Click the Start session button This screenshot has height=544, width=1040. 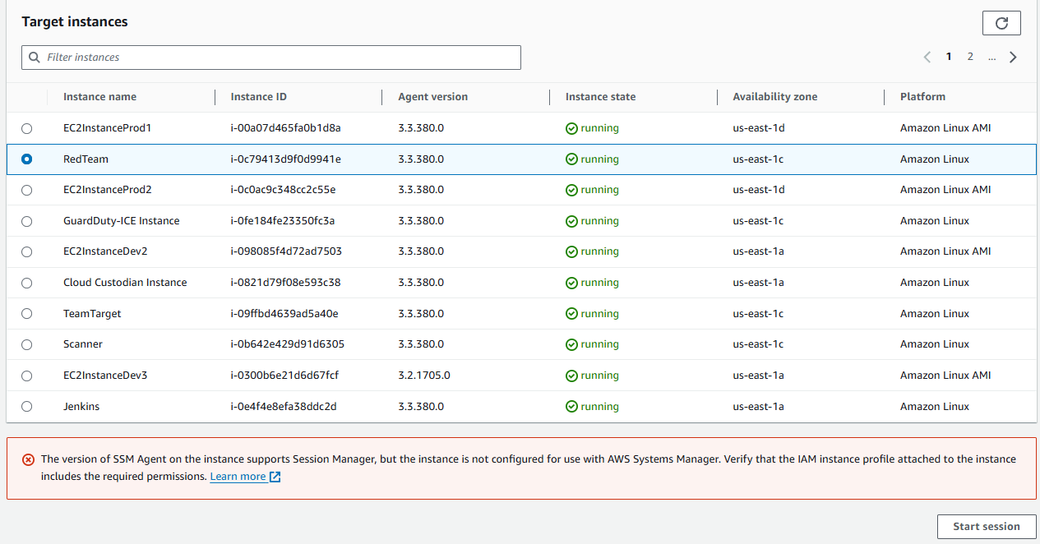click(987, 527)
